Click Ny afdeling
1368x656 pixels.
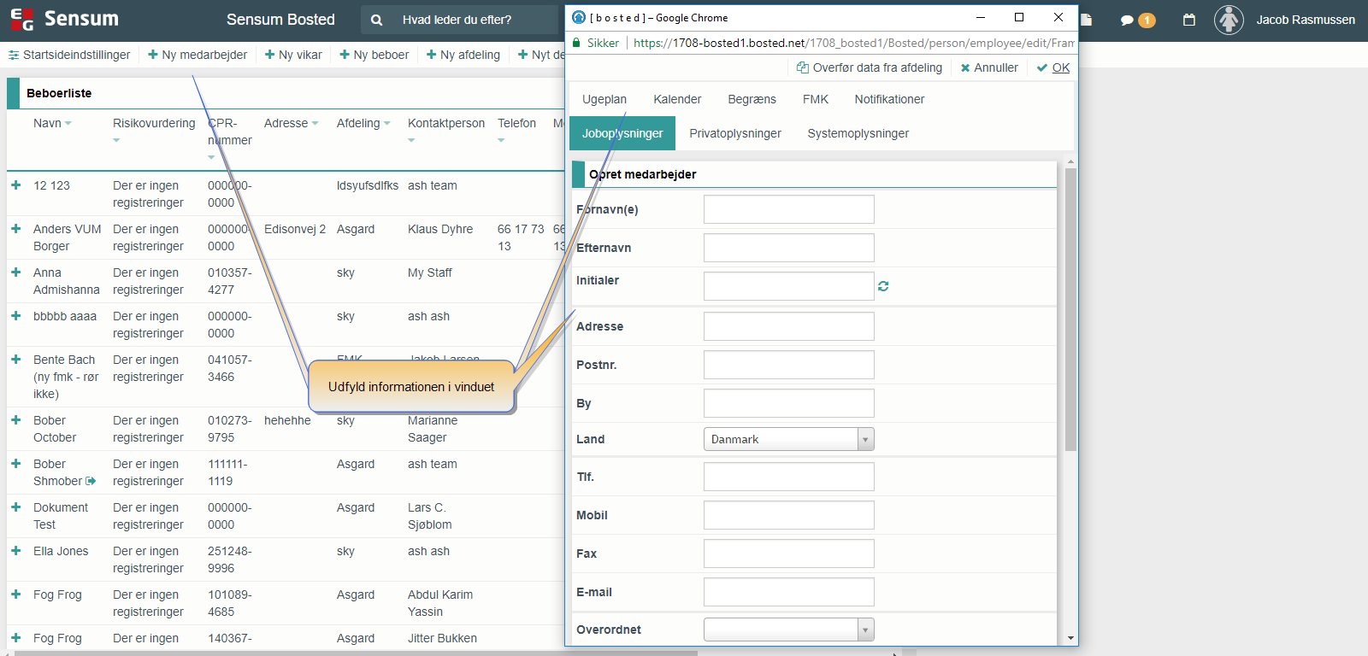click(x=463, y=55)
